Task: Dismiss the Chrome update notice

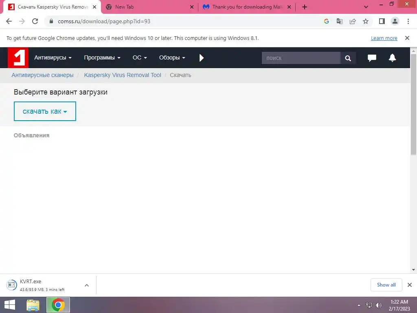Action: pos(407,38)
